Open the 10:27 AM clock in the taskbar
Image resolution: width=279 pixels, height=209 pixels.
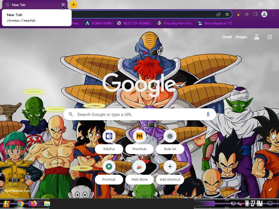(254, 204)
